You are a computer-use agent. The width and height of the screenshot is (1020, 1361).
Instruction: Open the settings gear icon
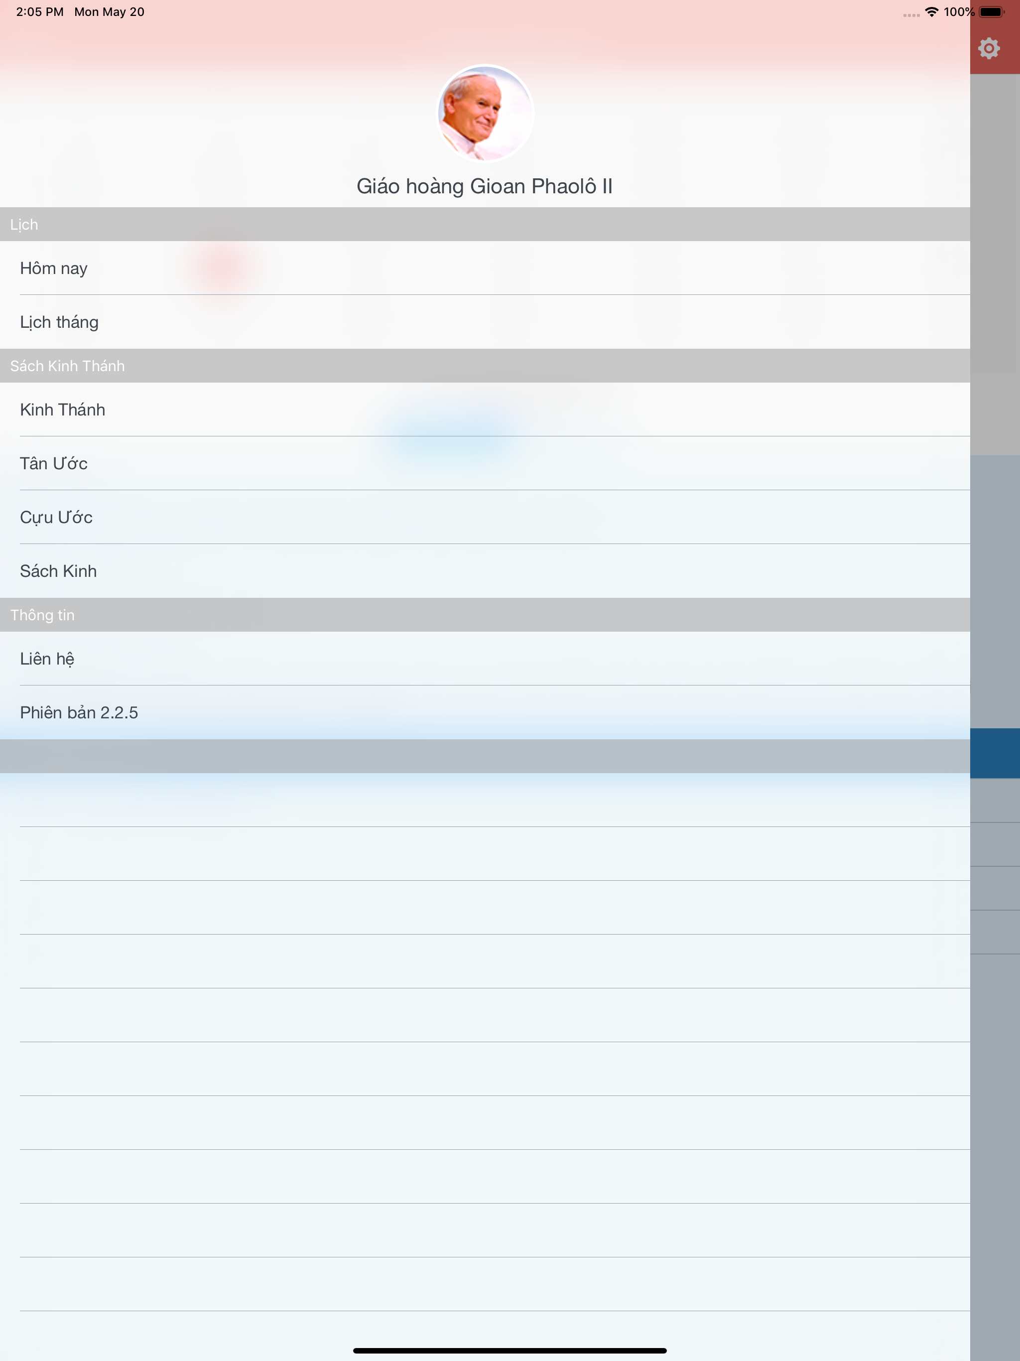coord(989,48)
